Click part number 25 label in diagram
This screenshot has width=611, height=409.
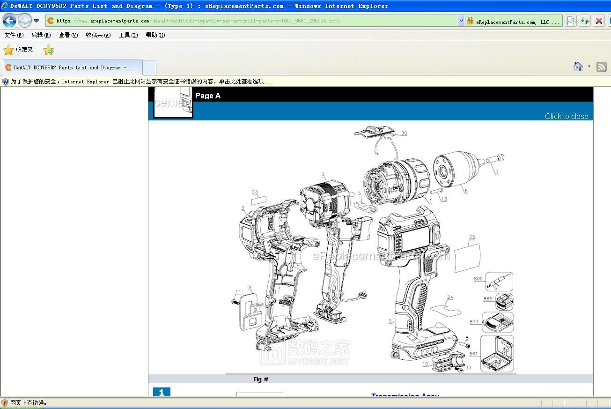pyautogui.click(x=472, y=238)
